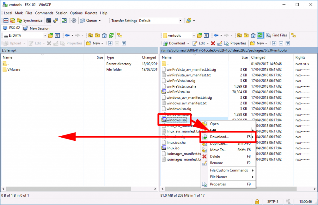Click the Synchronize button in the top toolbar
This screenshot has height=205, width=318.
click(30, 20)
